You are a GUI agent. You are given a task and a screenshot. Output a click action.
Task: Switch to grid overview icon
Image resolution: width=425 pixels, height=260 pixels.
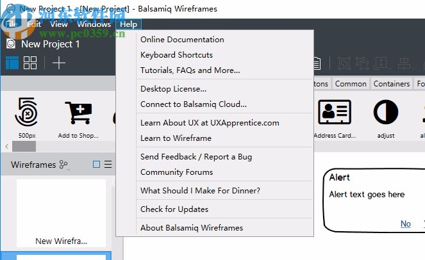click(x=30, y=63)
